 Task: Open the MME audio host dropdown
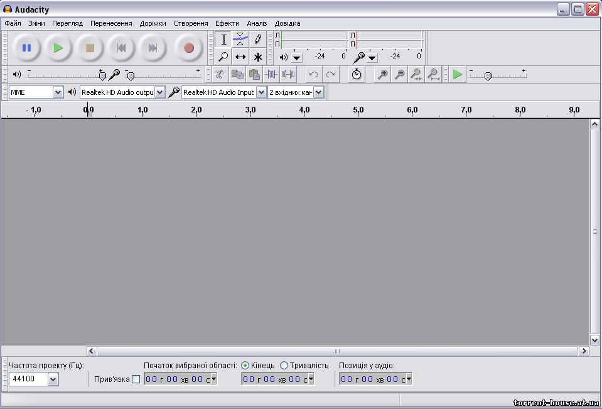coord(58,92)
